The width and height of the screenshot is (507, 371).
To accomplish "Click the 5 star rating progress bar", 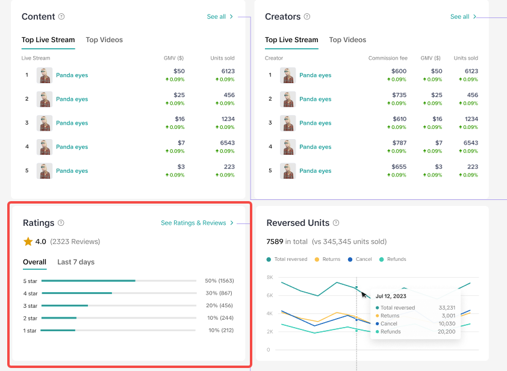I will (119, 281).
